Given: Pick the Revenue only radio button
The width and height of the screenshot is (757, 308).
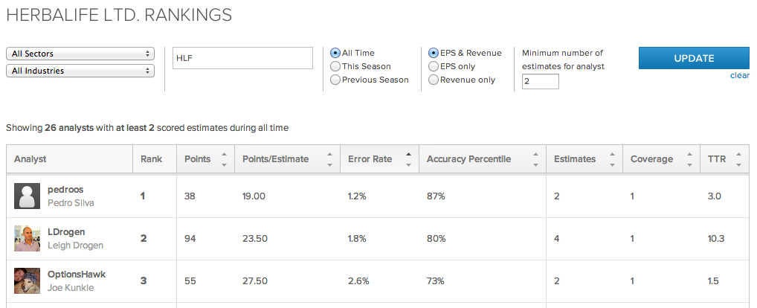Looking at the screenshot, I should click(x=434, y=80).
